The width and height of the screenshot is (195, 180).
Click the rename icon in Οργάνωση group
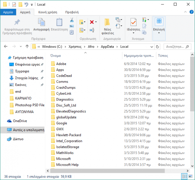92,30
